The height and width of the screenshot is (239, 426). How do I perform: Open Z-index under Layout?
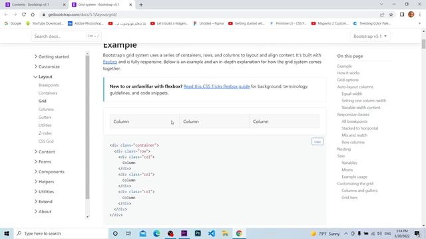pos(45,133)
